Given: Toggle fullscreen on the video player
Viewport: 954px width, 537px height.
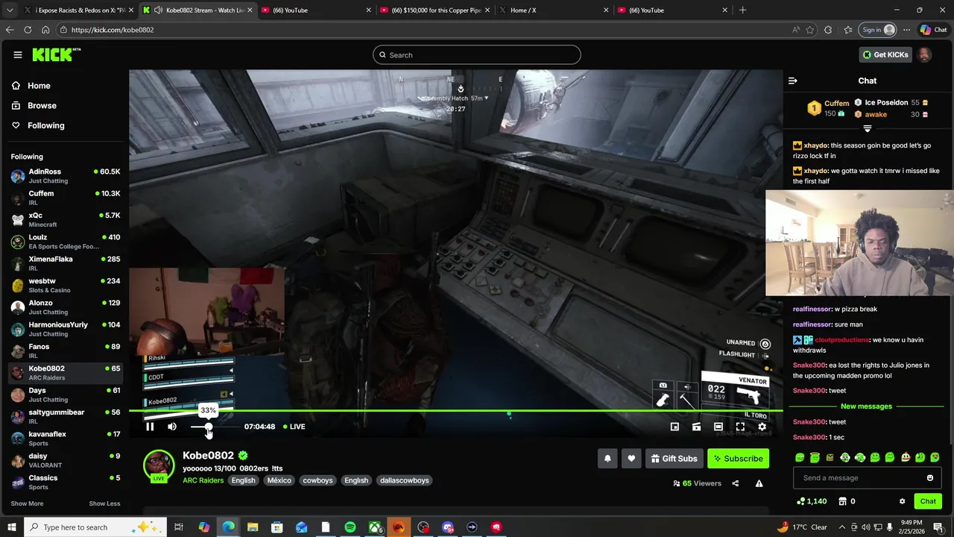Looking at the screenshot, I should point(740,427).
